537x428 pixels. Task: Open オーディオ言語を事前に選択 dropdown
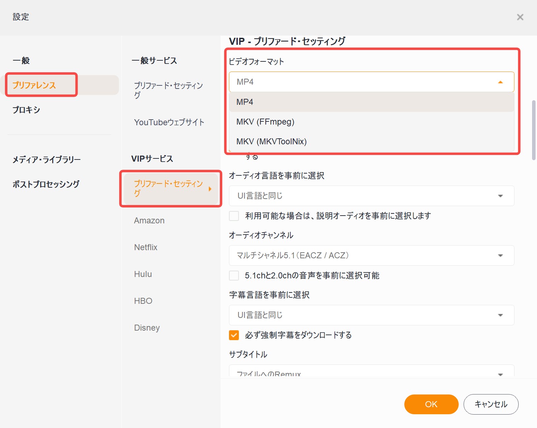coord(372,196)
